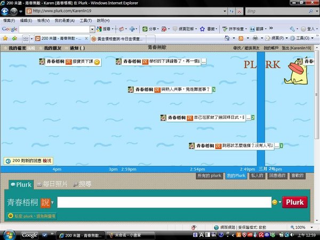
Task: Open address bar history dropdown arrow
Action: point(225,11)
